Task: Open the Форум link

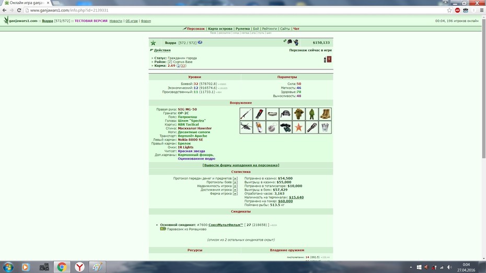Action: (x=146, y=21)
